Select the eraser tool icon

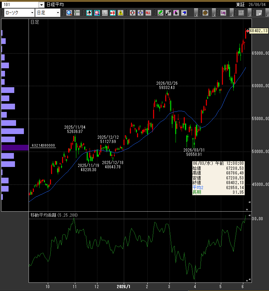(184, 13)
